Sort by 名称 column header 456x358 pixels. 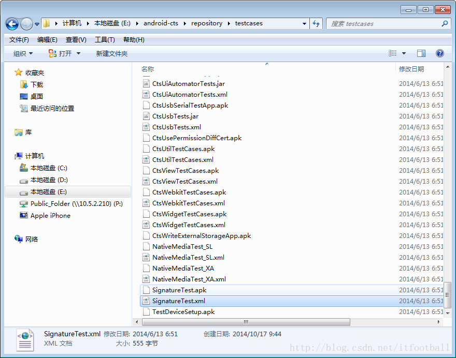tap(148, 69)
